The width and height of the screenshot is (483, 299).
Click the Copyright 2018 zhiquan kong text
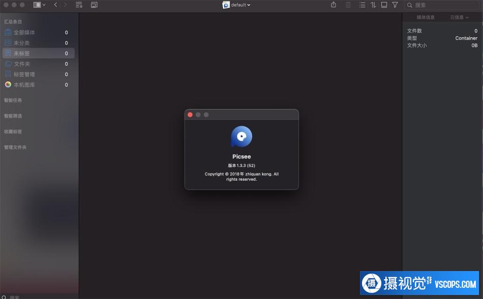coord(242,177)
